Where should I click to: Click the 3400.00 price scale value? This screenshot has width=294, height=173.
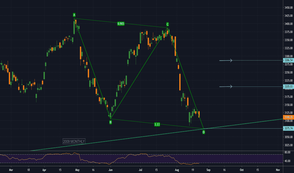(289, 24)
